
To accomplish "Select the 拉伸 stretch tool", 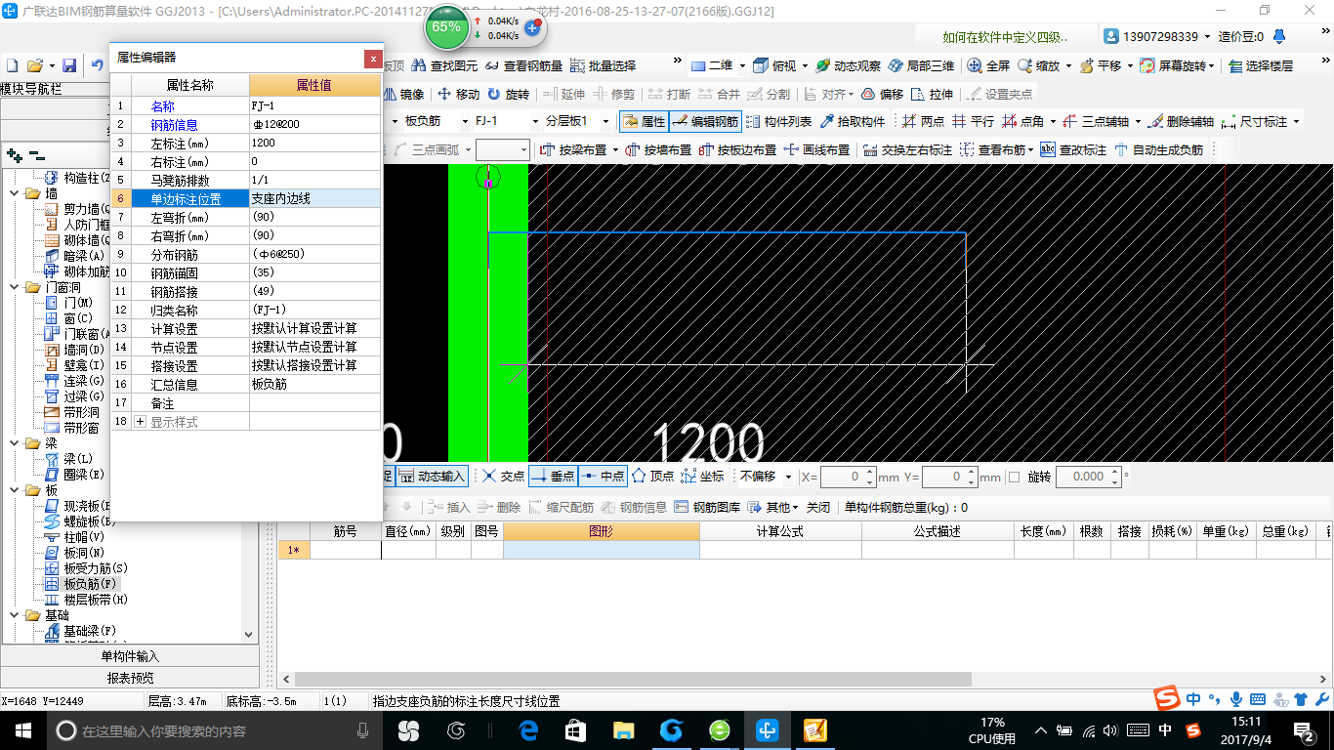I will pos(932,94).
